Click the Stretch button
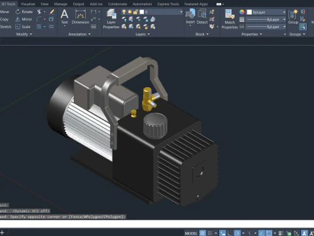The image size is (314, 236). click(x=6, y=27)
